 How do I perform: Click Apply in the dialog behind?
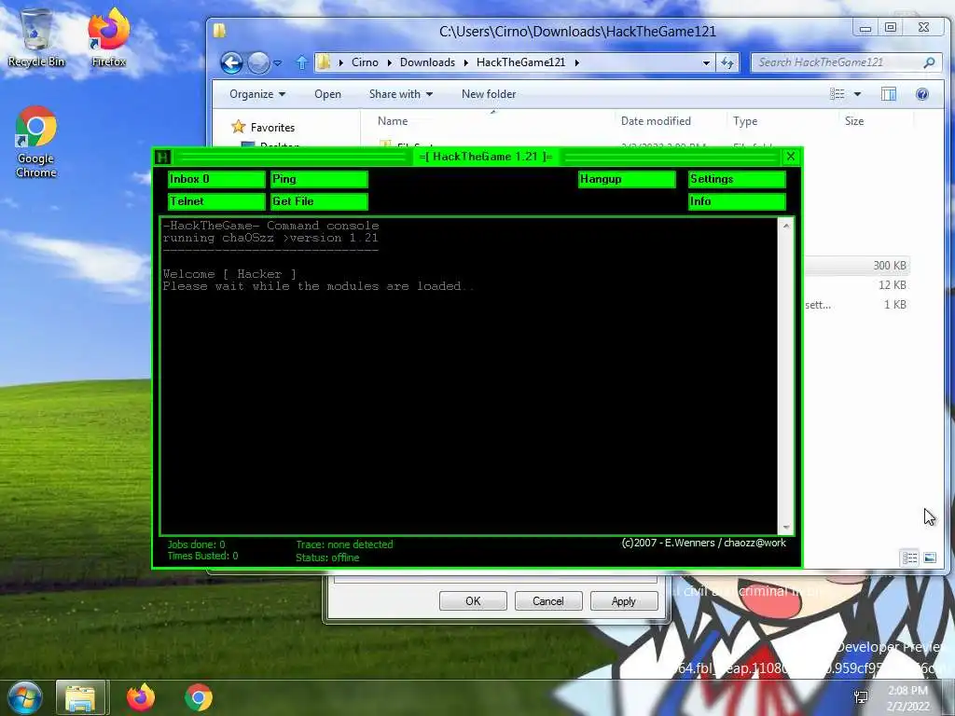click(624, 601)
